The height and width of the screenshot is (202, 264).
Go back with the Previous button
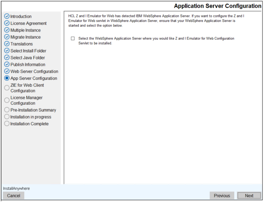pos(222,196)
